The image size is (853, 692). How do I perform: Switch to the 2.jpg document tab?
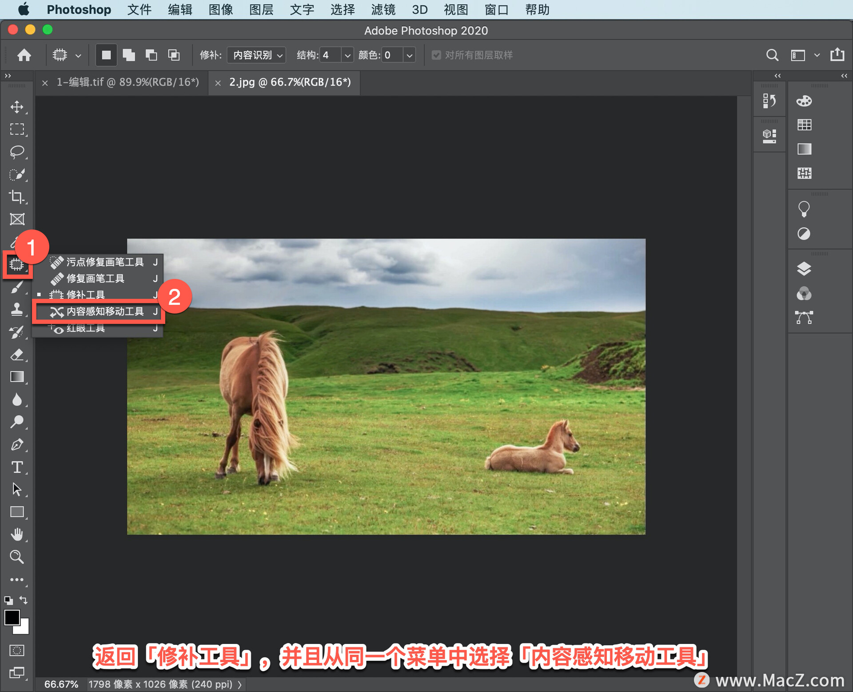coord(290,82)
